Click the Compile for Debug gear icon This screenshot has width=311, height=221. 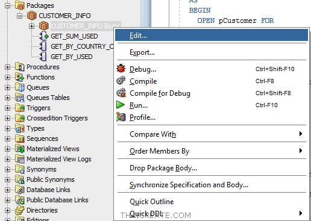(121, 93)
